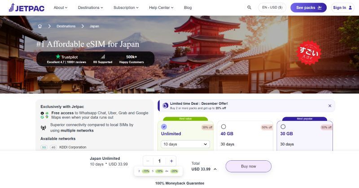Click the 5G network badge

[44, 147]
